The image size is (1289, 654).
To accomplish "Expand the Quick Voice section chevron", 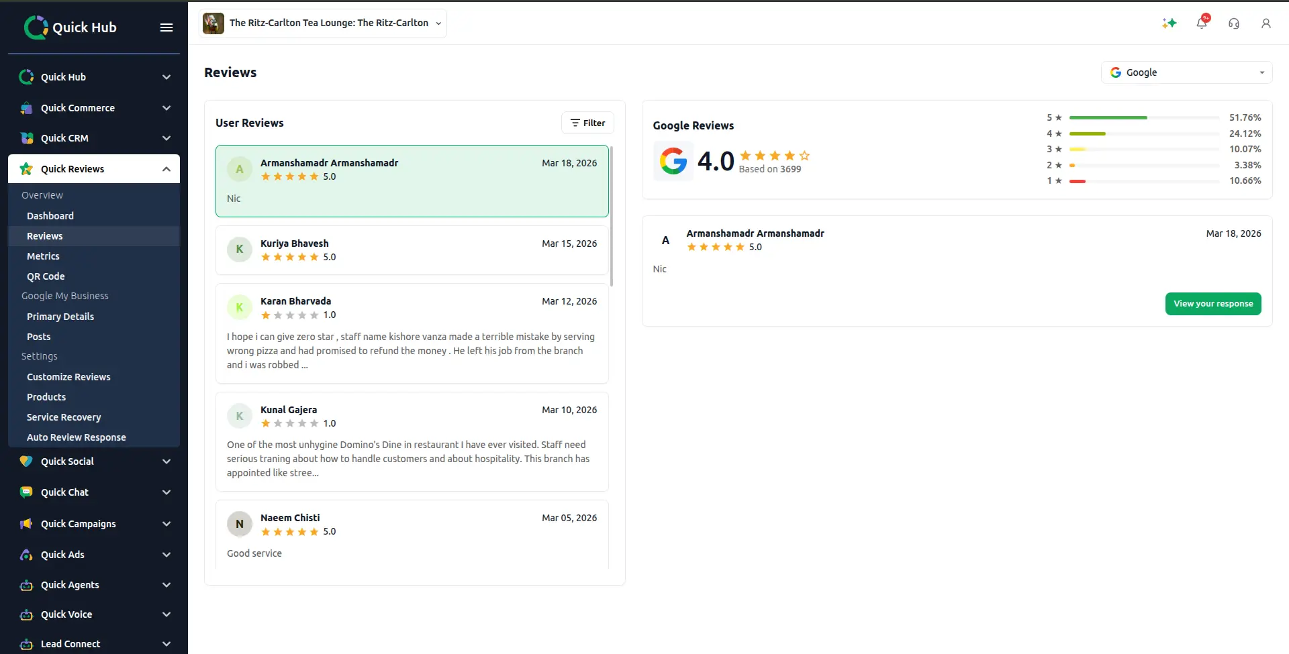I will coord(166,614).
